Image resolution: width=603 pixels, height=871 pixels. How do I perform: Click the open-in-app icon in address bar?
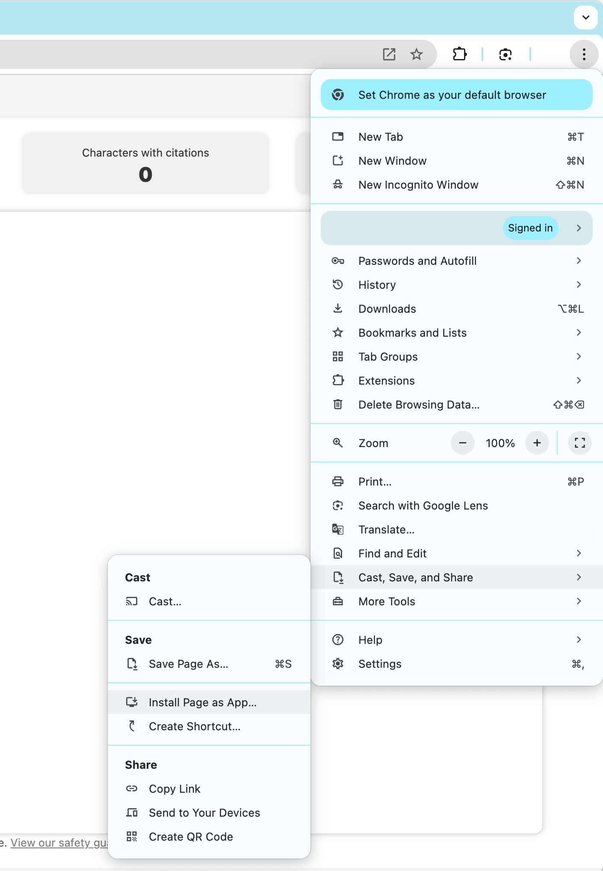pos(389,54)
